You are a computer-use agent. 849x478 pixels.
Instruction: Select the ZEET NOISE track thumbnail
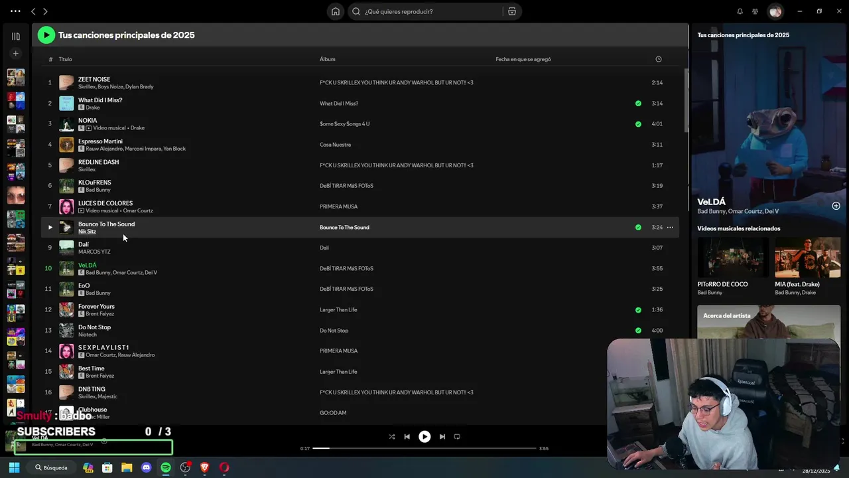[66, 83]
